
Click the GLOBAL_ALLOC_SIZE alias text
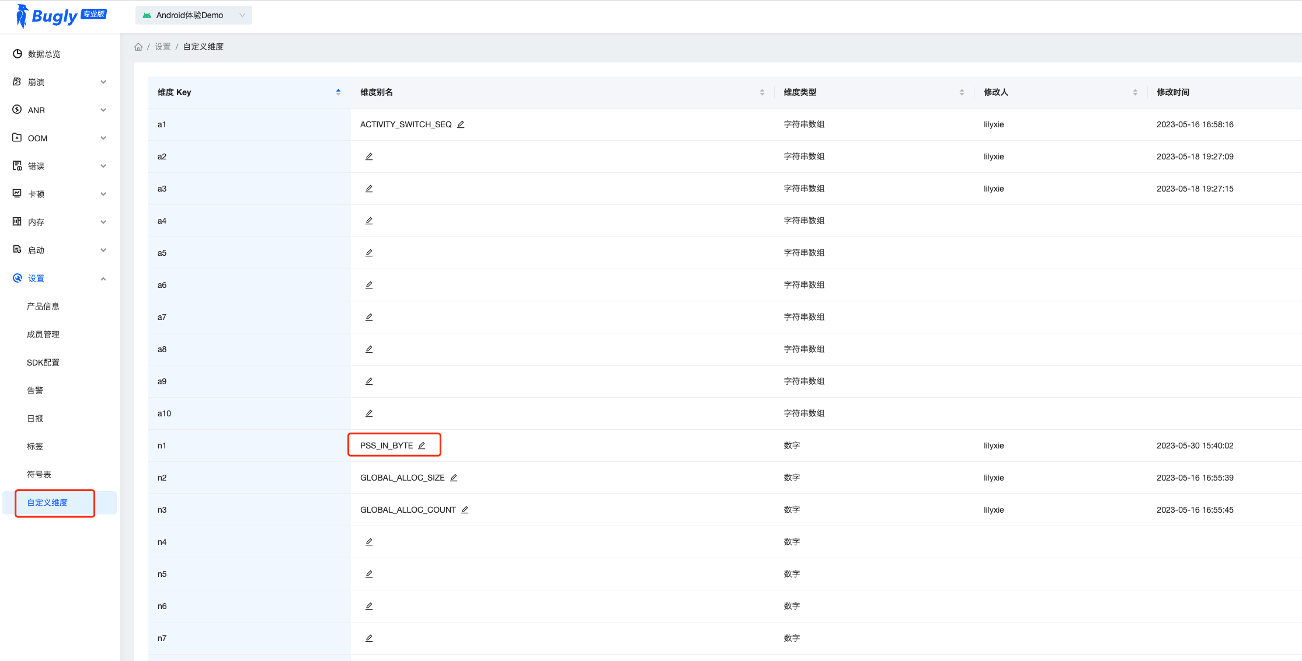point(402,478)
